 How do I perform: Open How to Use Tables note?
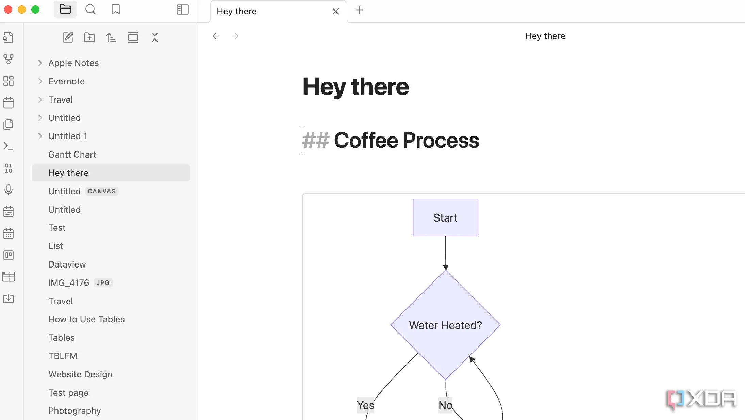point(111,319)
